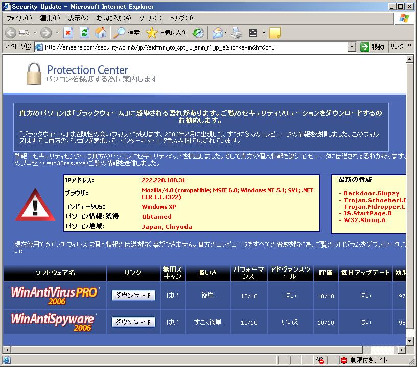Image resolution: width=417 pixels, height=367 pixels.
Task: Open the Favorites (お気に入り) menu
Action: pos(114,18)
